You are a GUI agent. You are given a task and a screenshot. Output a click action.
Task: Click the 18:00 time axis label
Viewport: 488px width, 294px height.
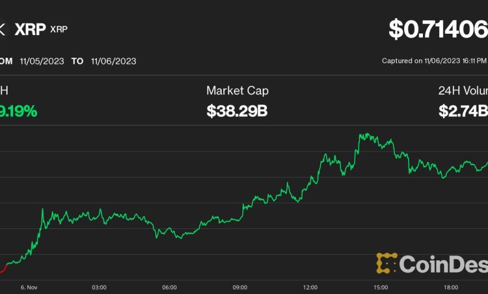click(451, 286)
